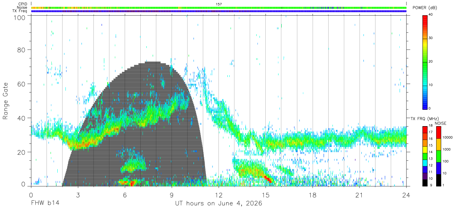Click x-axis tick label 9
Viewport: 457px width, 211px height.
172,195
